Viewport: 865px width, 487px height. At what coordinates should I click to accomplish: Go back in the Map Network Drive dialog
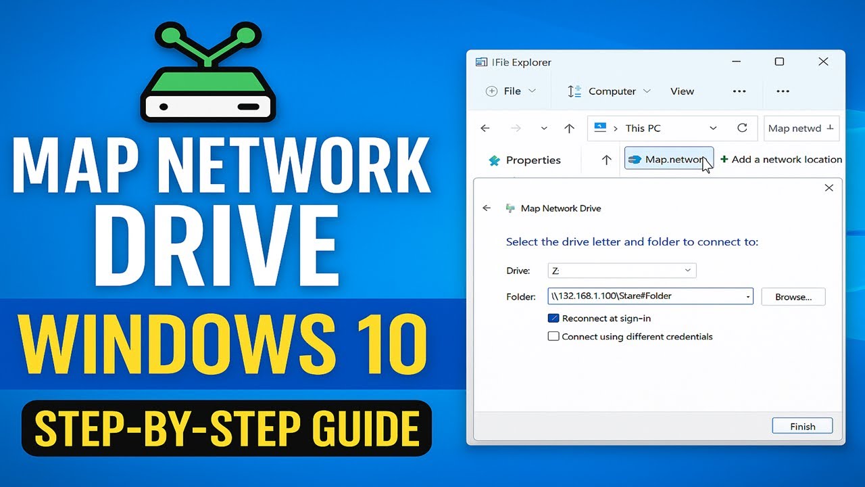[487, 208]
